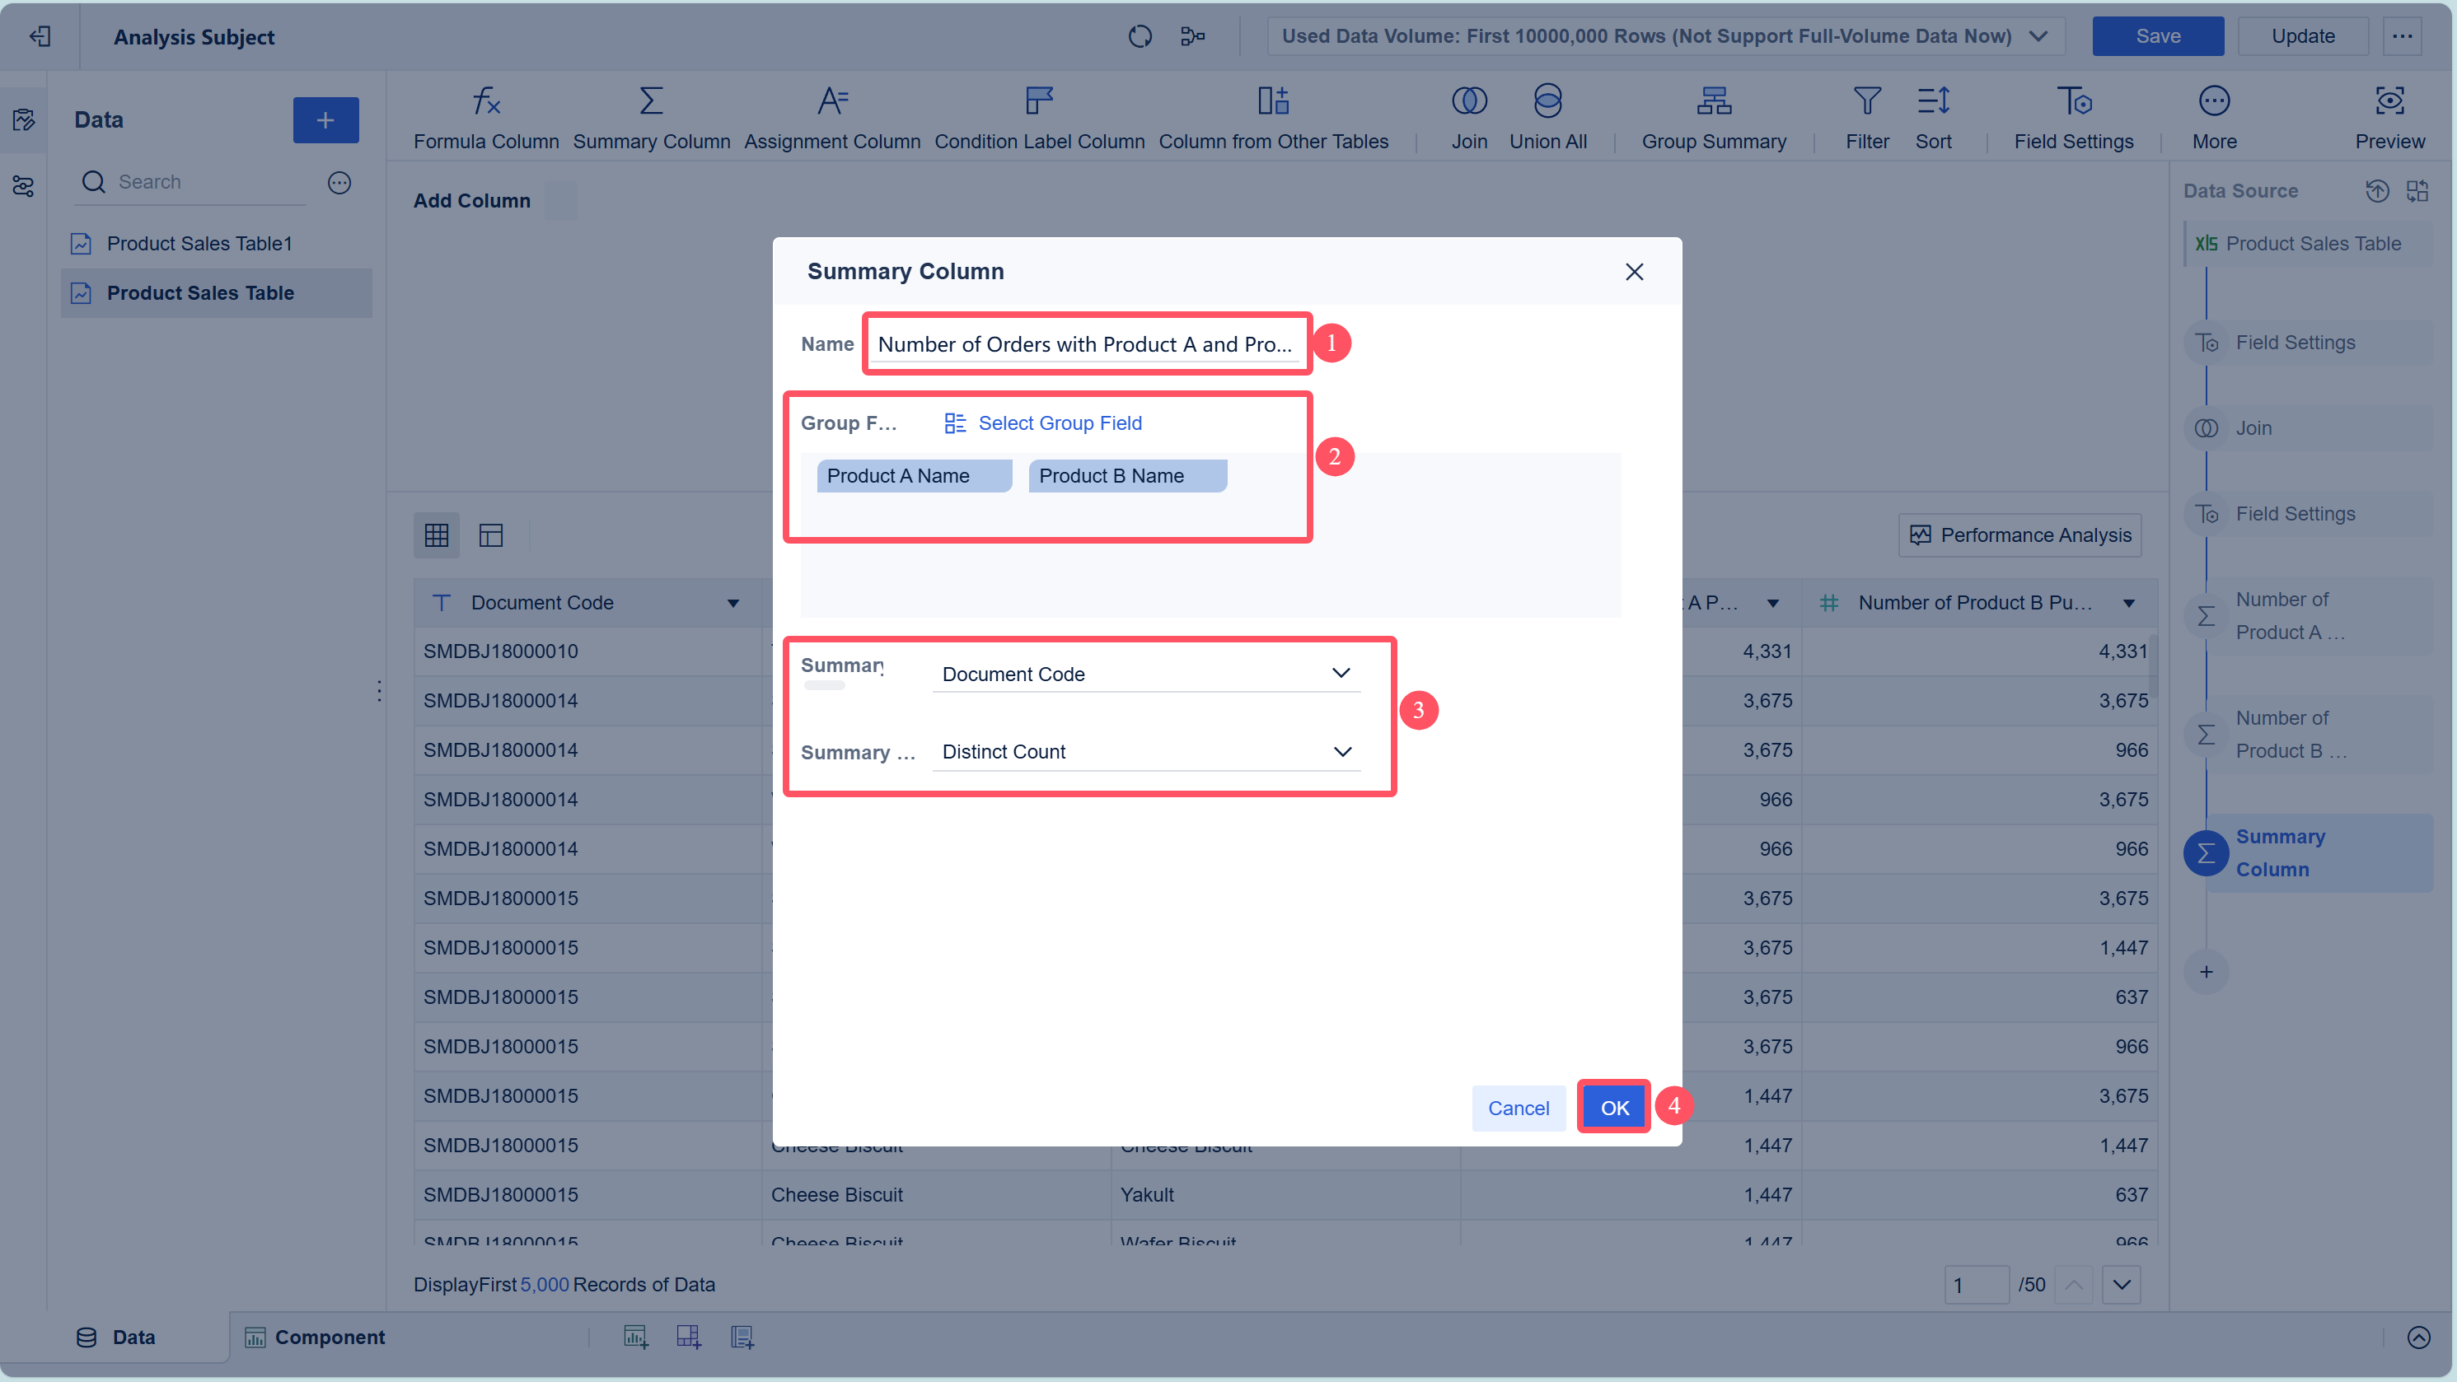Click the summary column Name input field

point(1084,344)
